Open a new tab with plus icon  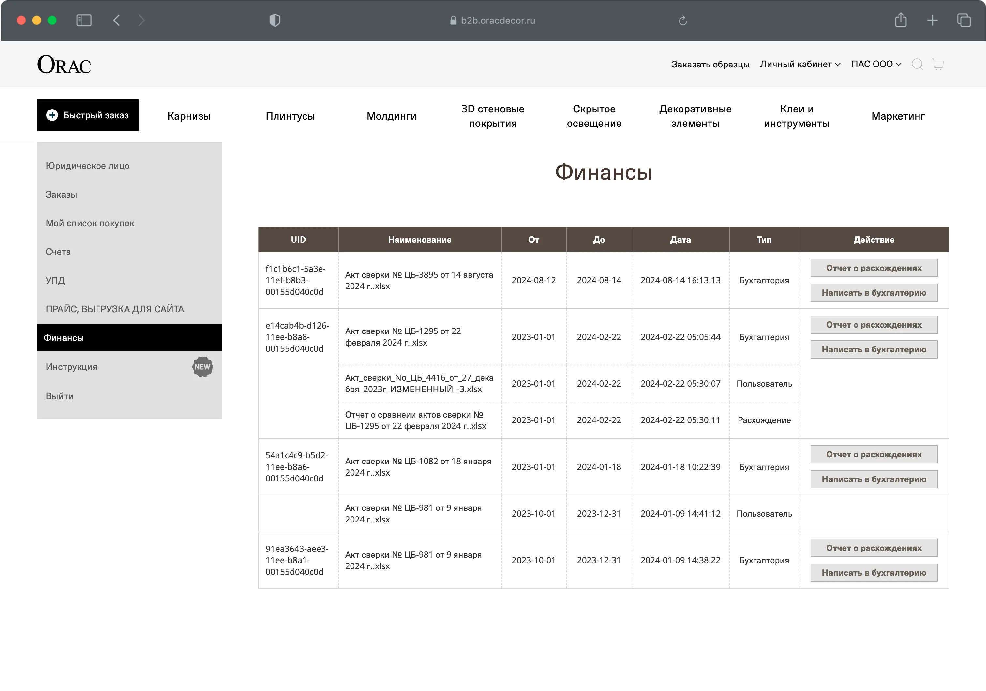pos(932,20)
